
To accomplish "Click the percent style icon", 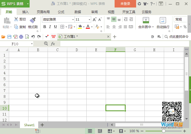I will [185, 27].
